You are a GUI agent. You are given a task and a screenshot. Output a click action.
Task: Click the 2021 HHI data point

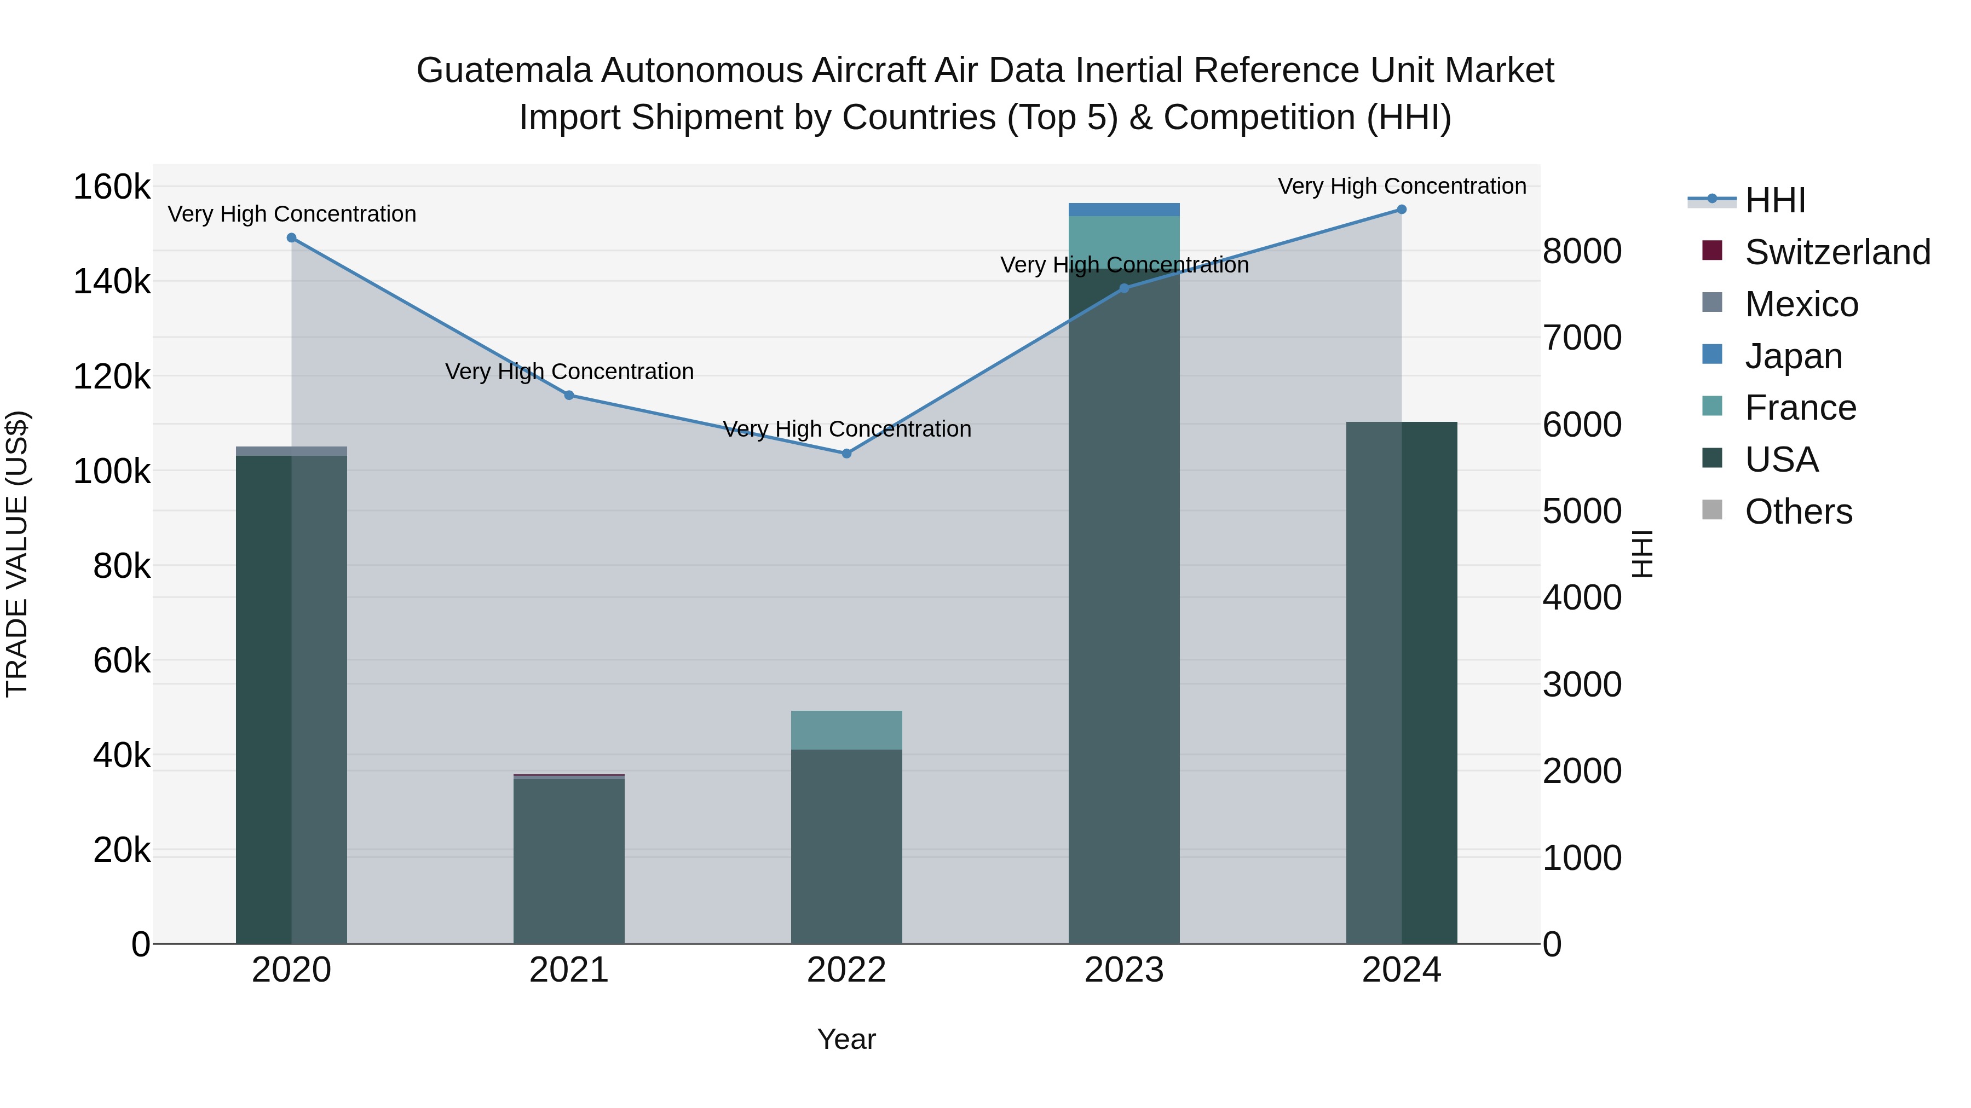coord(569,396)
